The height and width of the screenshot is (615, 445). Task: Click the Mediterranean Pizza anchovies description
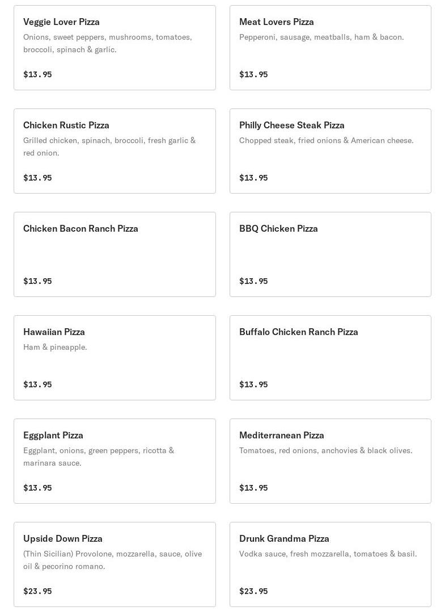pos(325,451)
